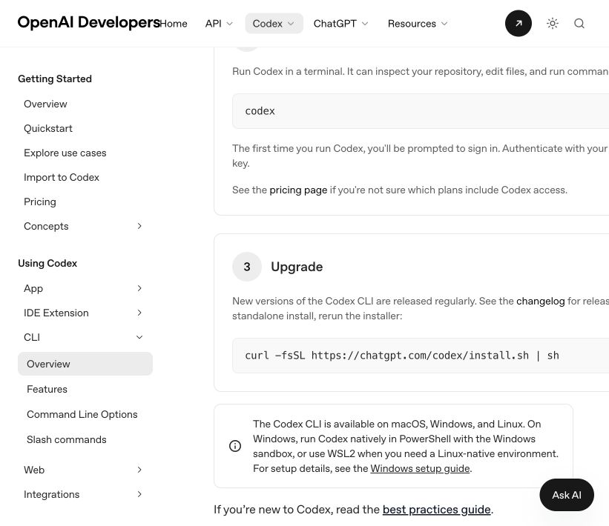Viewport: 609px width, 526px height.
Task: Open the Windows setup guide link
Action: (x=420, y=469)
